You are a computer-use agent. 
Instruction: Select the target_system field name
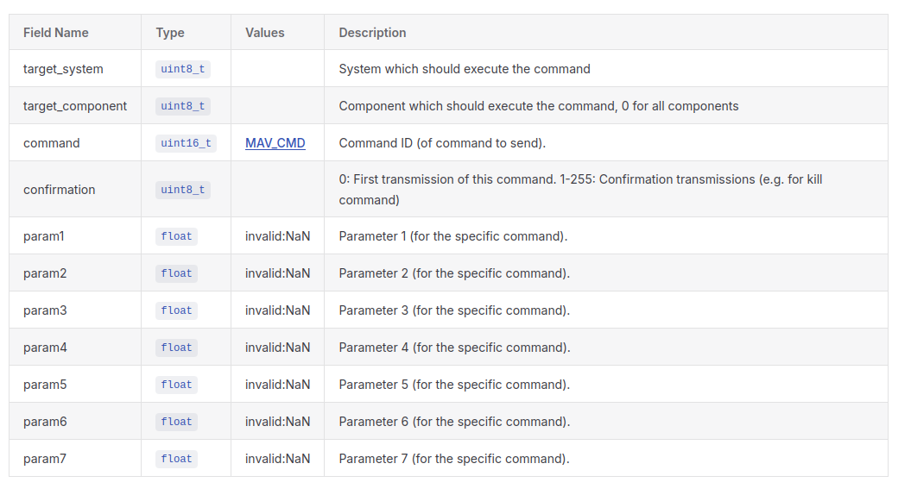pos(63,69)
